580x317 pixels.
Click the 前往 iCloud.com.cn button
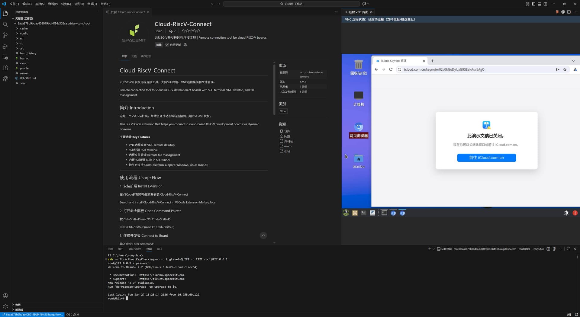486,158
